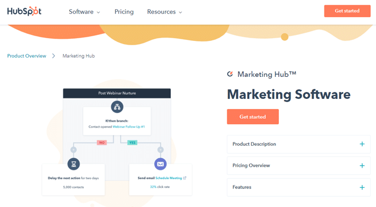The height and width of the screenshot is (207, 376).
Task: Click the hourglass delay icon
Action: click(x=74, y=164)
